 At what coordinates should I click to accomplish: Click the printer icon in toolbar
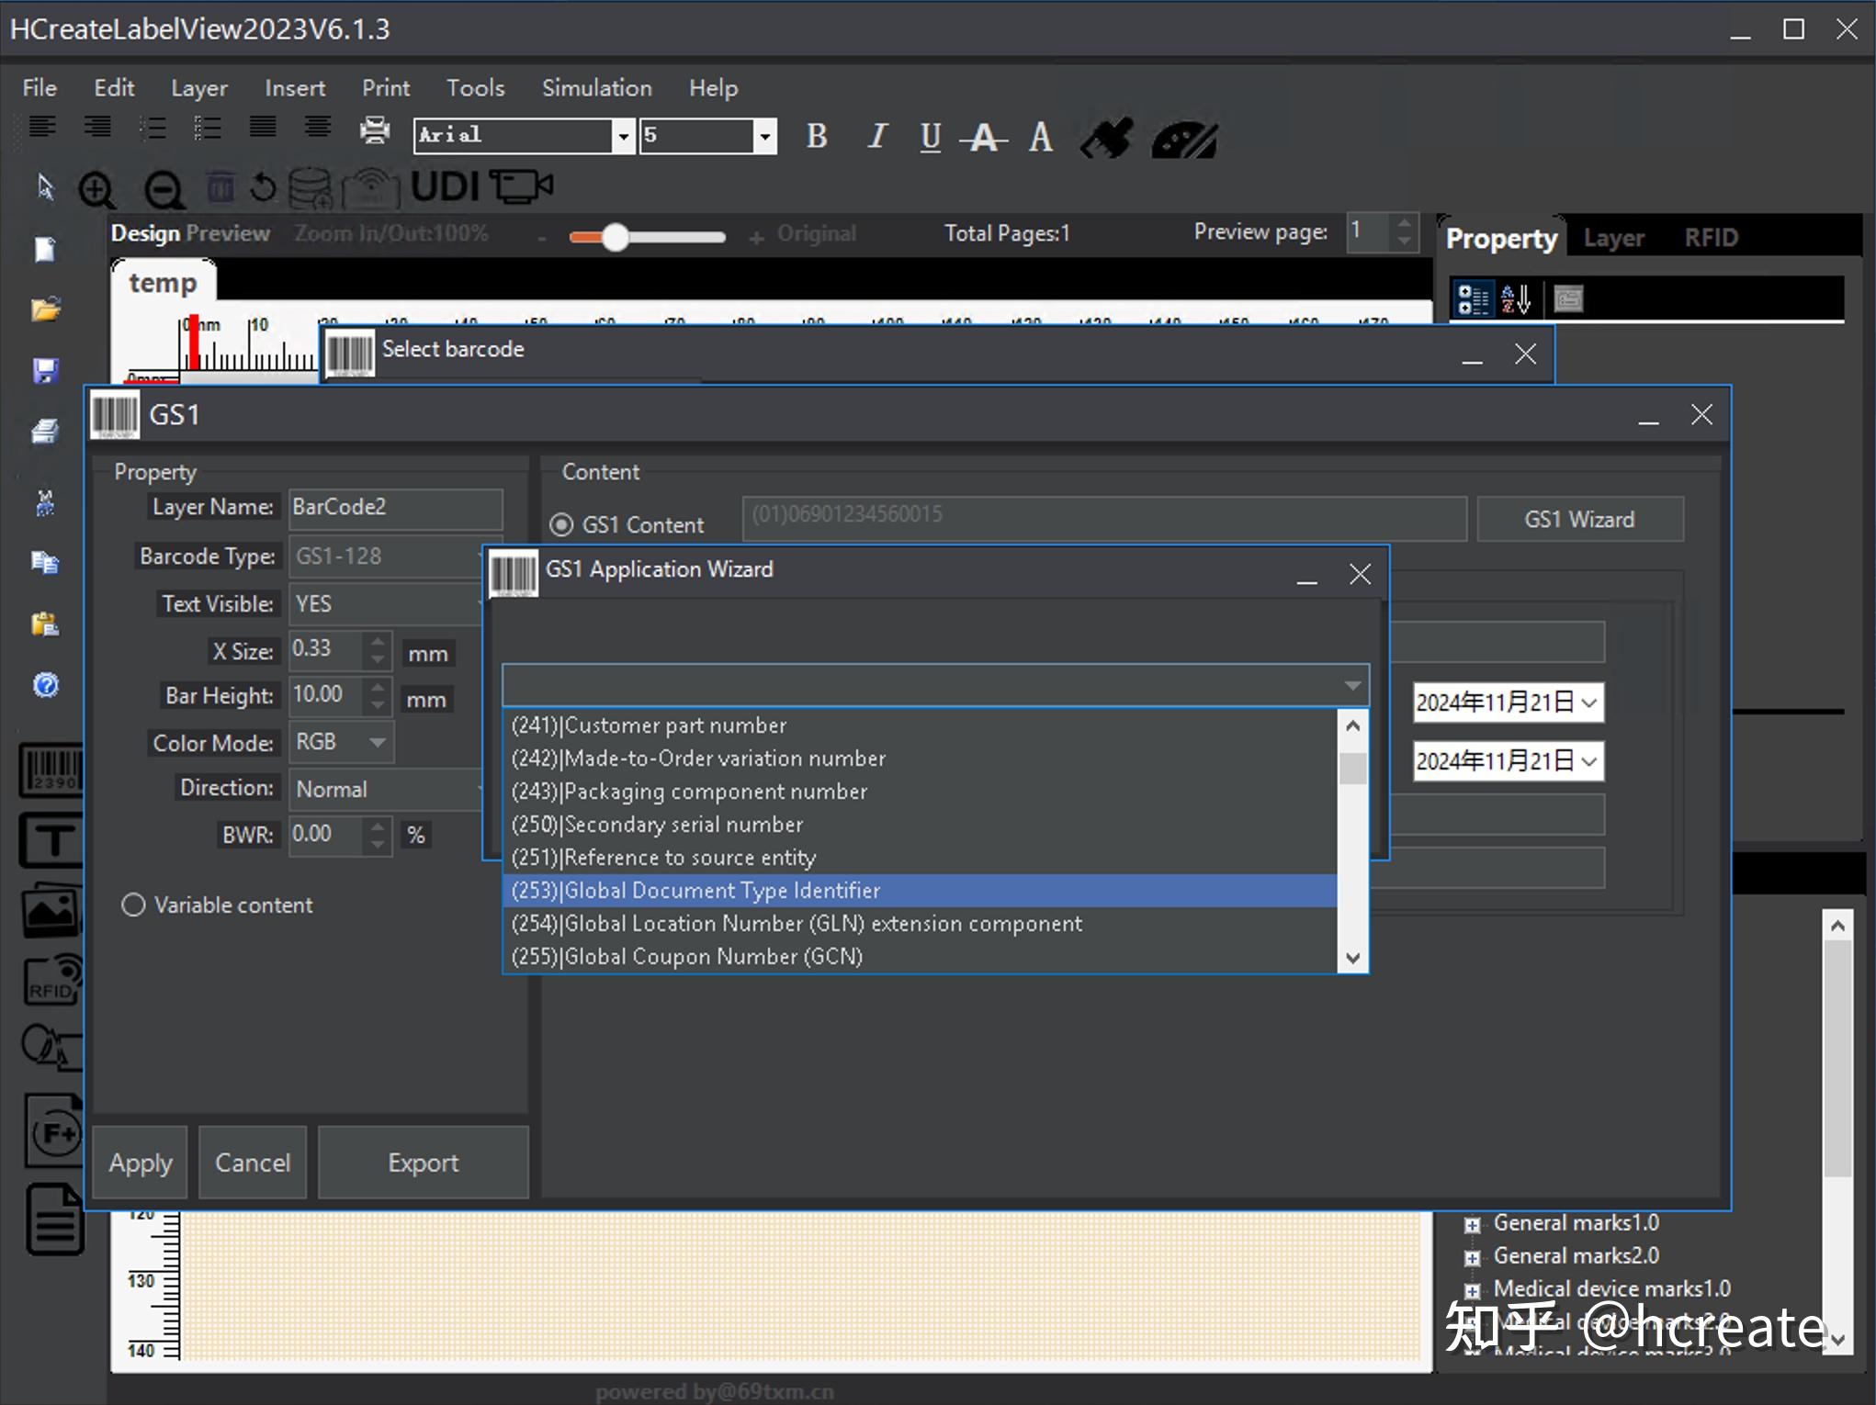point(375,131)
